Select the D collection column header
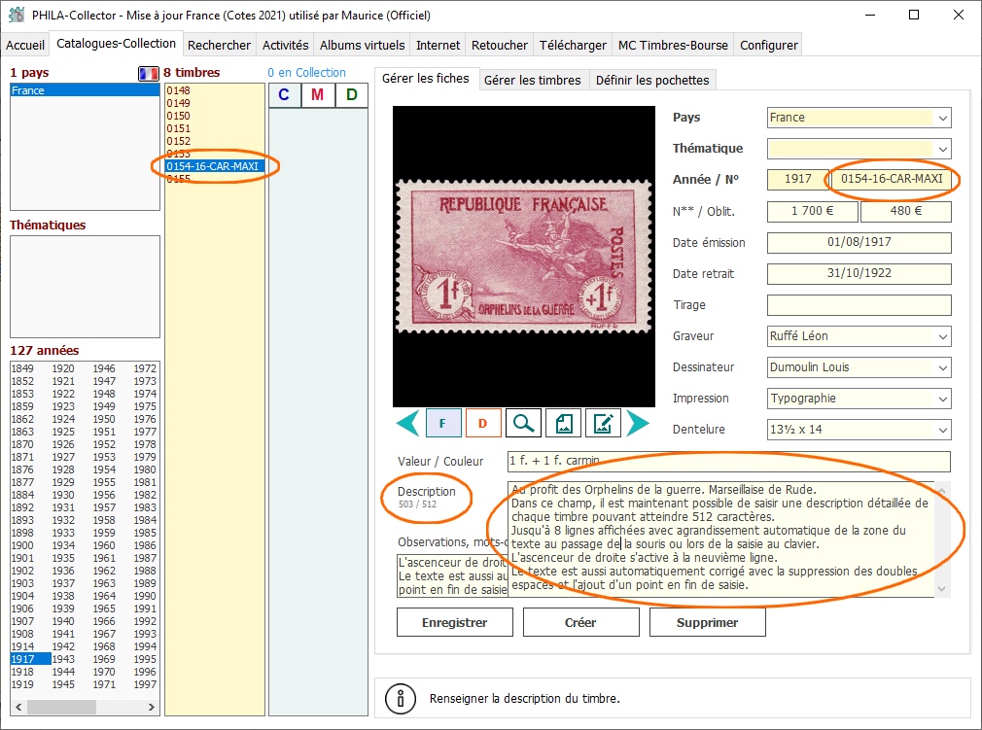 (351, 95)
